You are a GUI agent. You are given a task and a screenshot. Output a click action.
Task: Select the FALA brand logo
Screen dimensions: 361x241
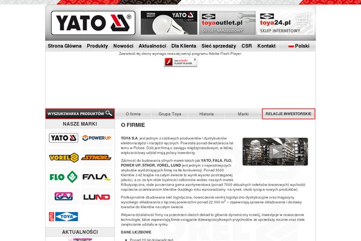click(97, 177)
